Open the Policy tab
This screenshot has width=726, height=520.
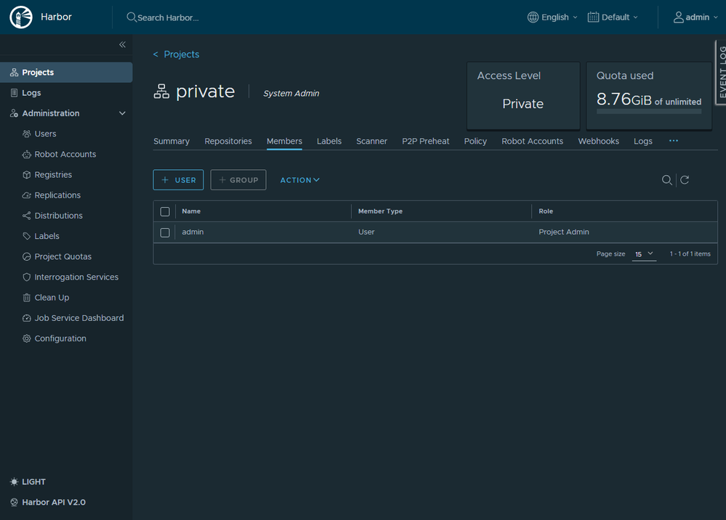click(475, 141)
